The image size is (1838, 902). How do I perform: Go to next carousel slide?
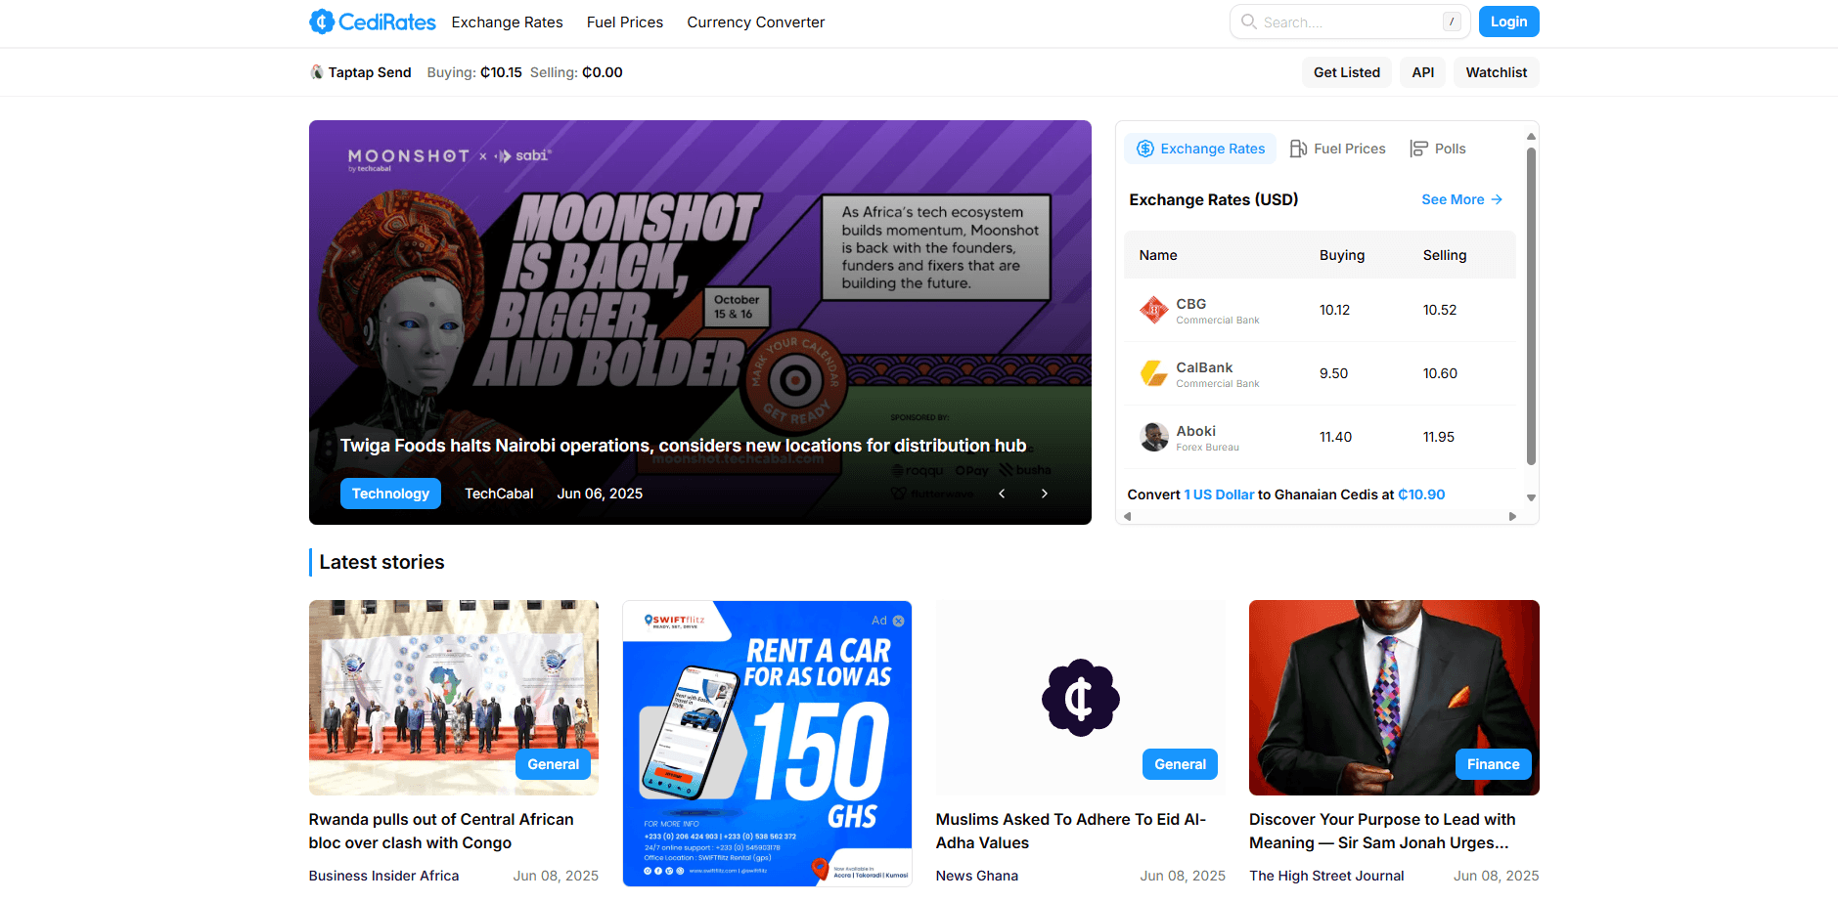[x=1044, y=494]
